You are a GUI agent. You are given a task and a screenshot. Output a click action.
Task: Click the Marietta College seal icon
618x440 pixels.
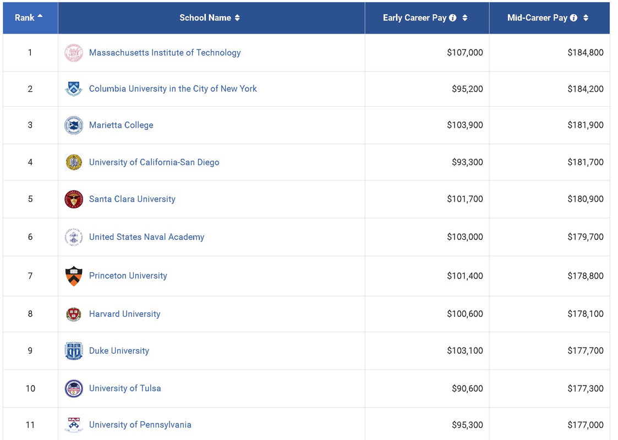point(74,125)
